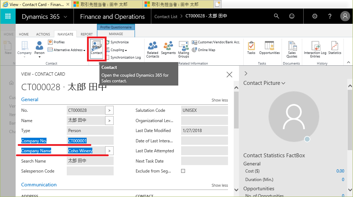The image size is (353, 197).
Task: Click the Cost ($) value 0.00
Action: pos(340,171)
